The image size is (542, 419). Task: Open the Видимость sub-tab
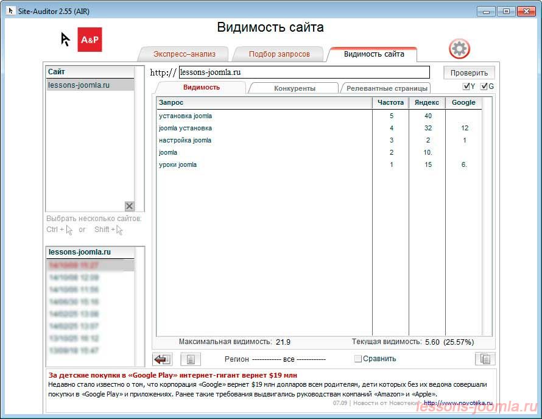point(202,88)
